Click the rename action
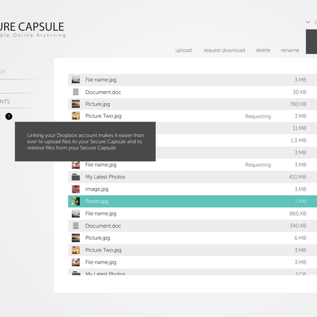 pyautogui.click(x=290, y=50)
